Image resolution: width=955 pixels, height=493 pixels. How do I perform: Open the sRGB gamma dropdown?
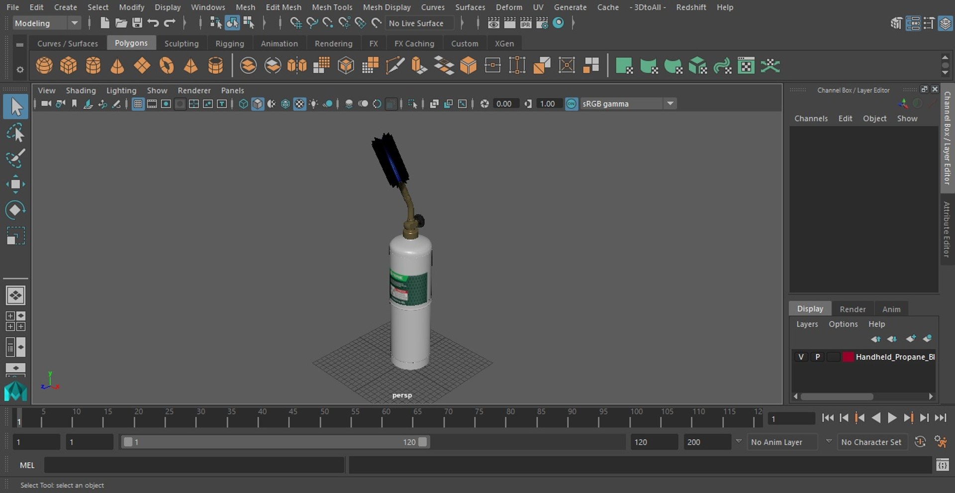(x=628, y=103)
